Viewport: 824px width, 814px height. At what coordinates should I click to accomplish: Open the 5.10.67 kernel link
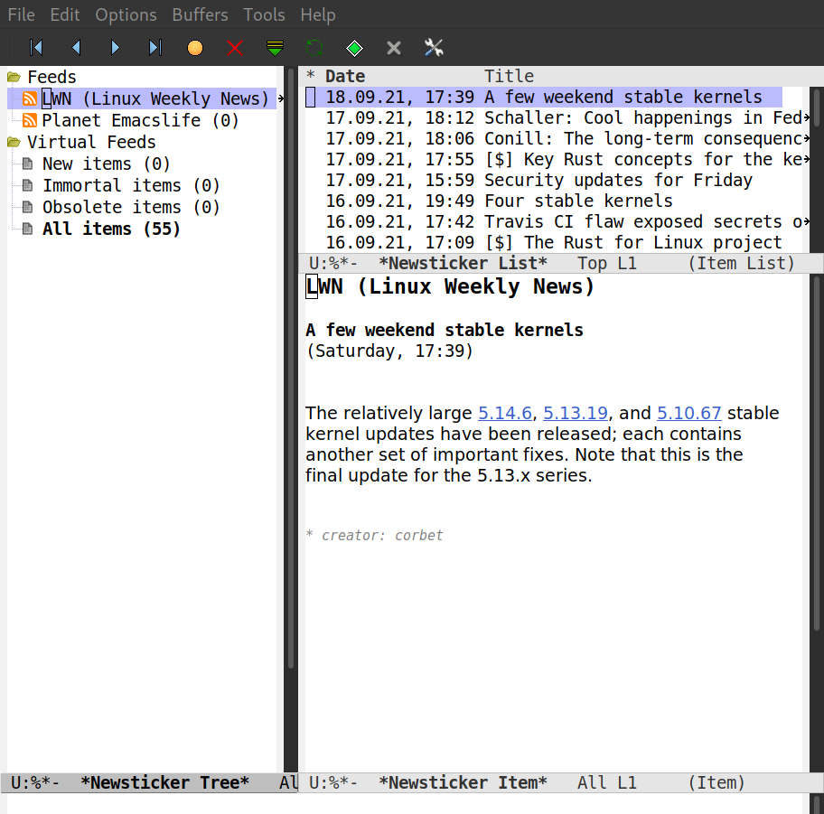(689, 413)
